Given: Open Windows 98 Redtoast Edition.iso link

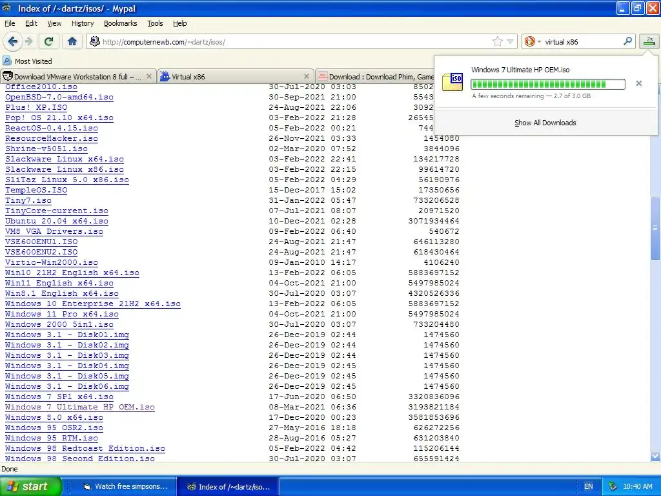Looking at the screenshot, I should coord(85,448).
